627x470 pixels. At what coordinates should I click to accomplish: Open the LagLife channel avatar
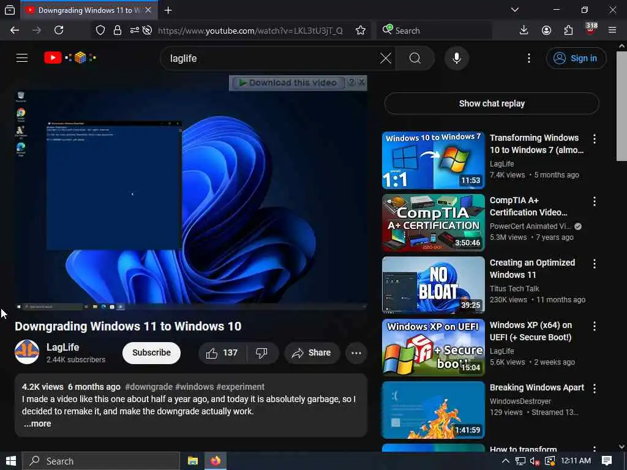tap(27, 352)
